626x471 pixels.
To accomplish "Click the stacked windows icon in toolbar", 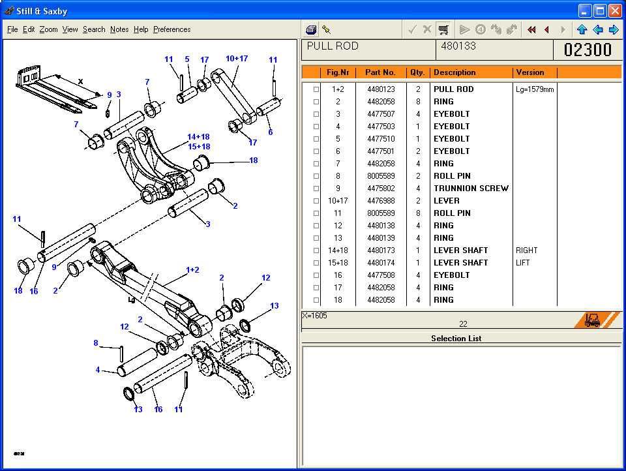I will click(311, 29).
